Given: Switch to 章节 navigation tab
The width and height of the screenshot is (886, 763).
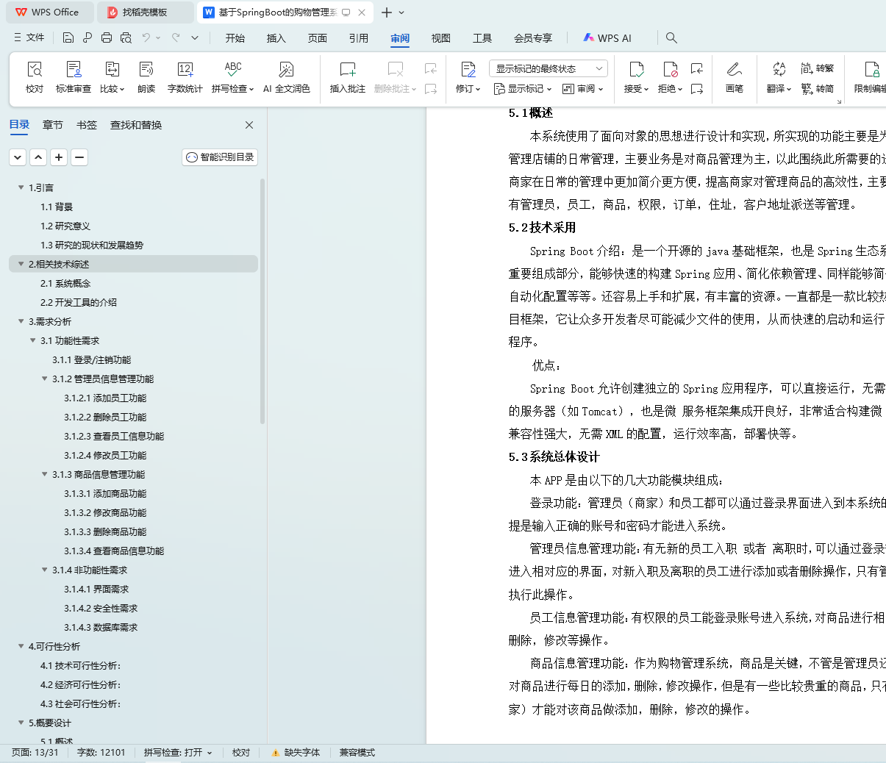Looking at the screenshot, I should click(x=53, y=125).
